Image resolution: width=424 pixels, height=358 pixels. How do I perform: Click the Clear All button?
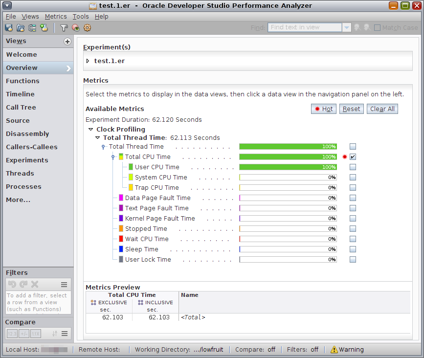382,109
